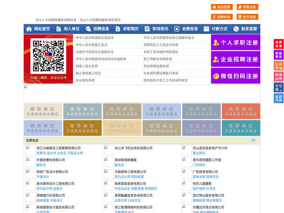Open the 招聘信息 menu item
284x213 pixels.
tap(101, 29)
